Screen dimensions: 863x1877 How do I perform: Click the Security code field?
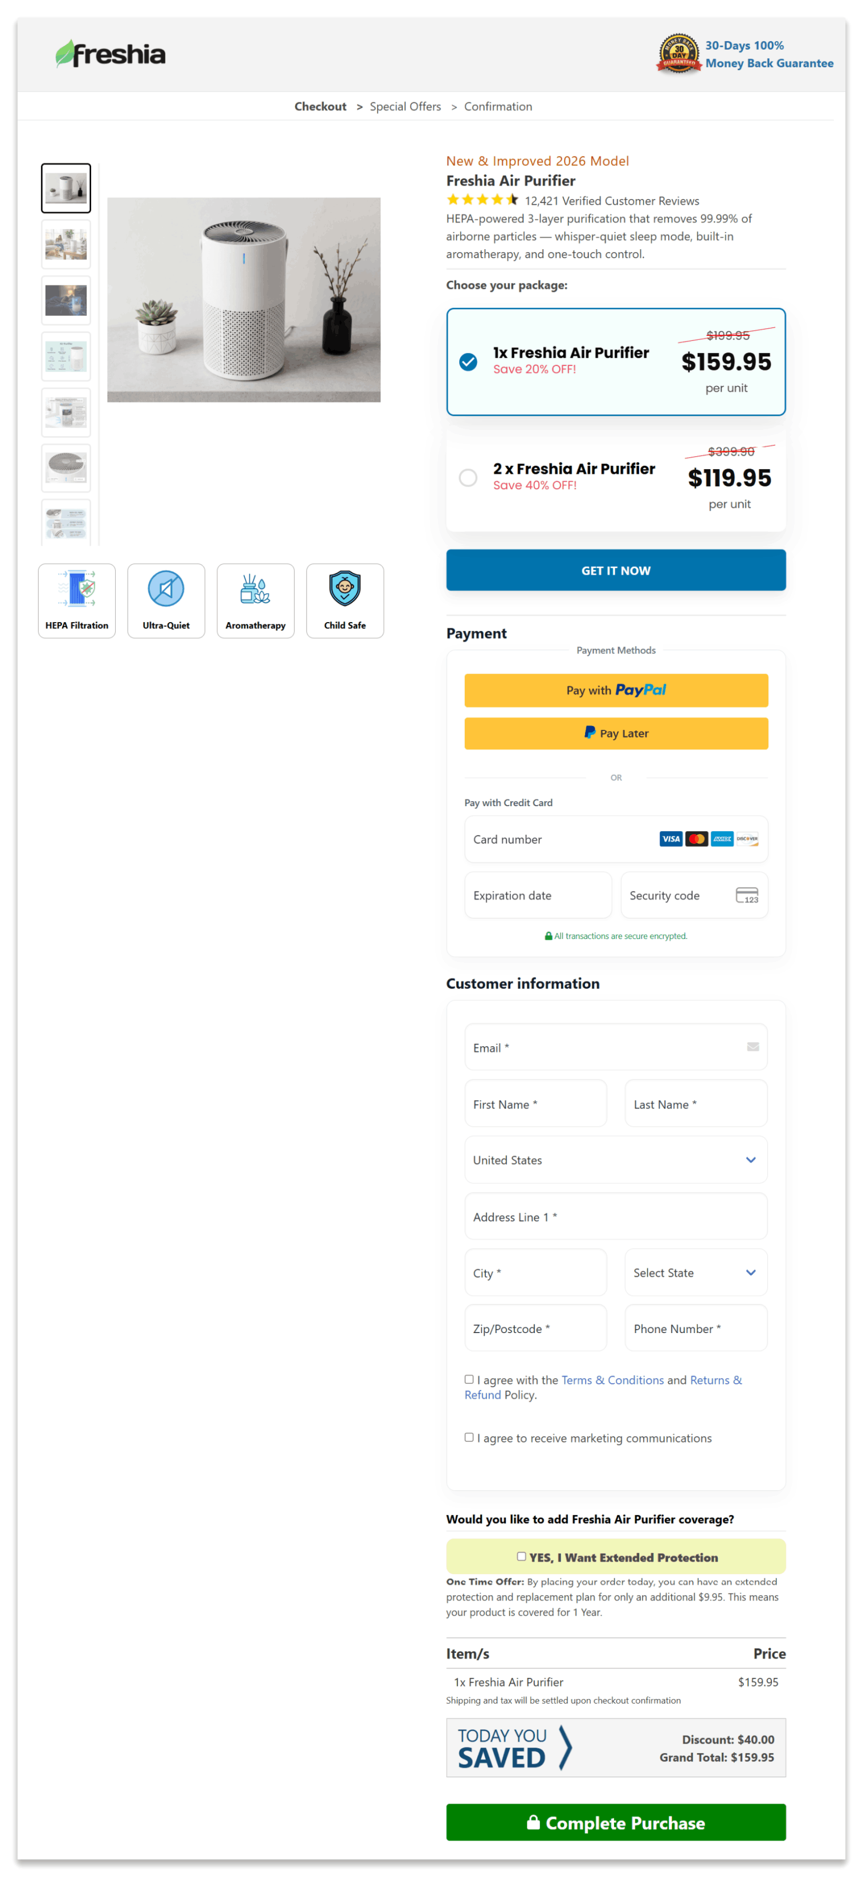pyautogui.click(x=695, y=896)
